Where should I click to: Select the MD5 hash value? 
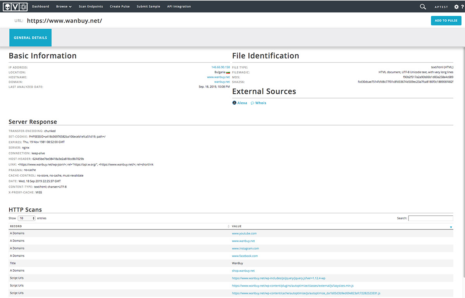(428, 77)
